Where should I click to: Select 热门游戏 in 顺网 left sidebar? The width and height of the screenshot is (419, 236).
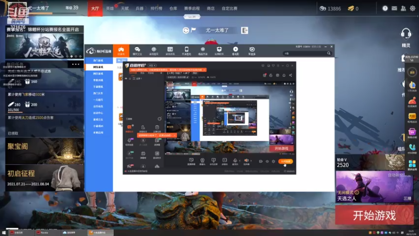point(98,60)
